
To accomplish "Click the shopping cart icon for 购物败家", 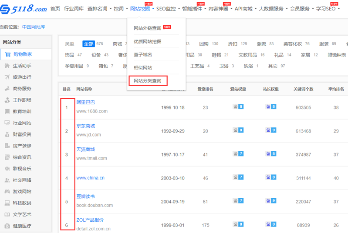I will point(7,54).
